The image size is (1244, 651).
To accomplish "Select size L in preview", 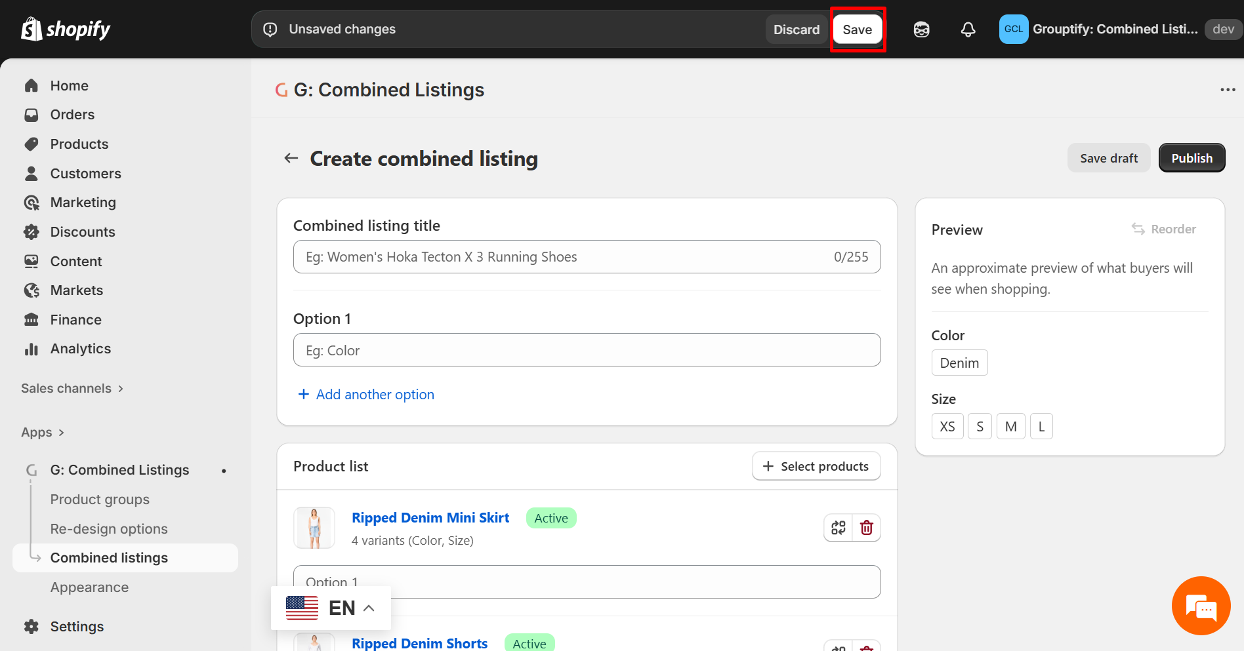I will point(1041,427).
